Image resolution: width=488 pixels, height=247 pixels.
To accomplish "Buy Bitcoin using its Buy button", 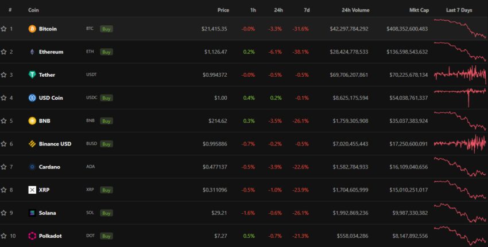I will click(x=106, y=29).
